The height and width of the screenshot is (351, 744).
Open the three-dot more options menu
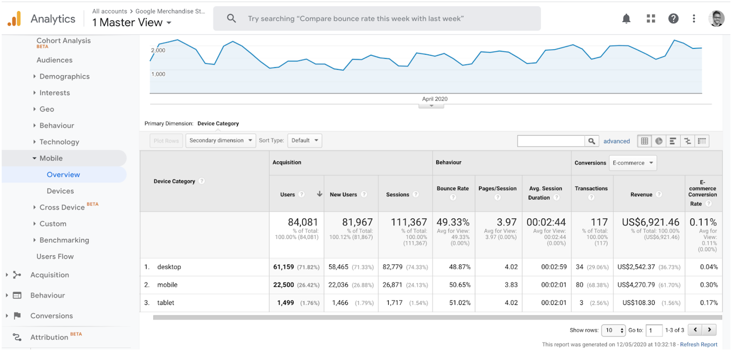coord(694,19)
